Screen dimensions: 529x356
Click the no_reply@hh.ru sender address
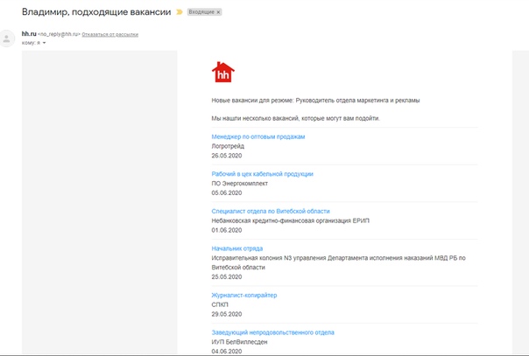click(59, 34)
